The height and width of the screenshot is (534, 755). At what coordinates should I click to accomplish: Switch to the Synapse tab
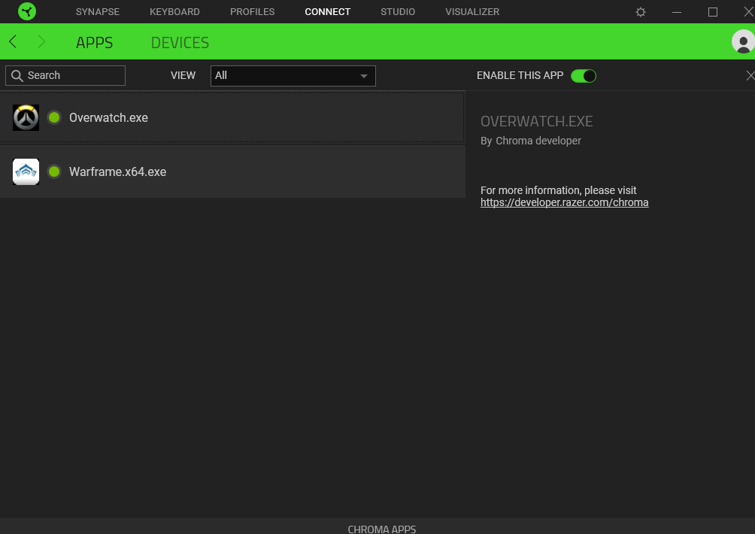97,11
